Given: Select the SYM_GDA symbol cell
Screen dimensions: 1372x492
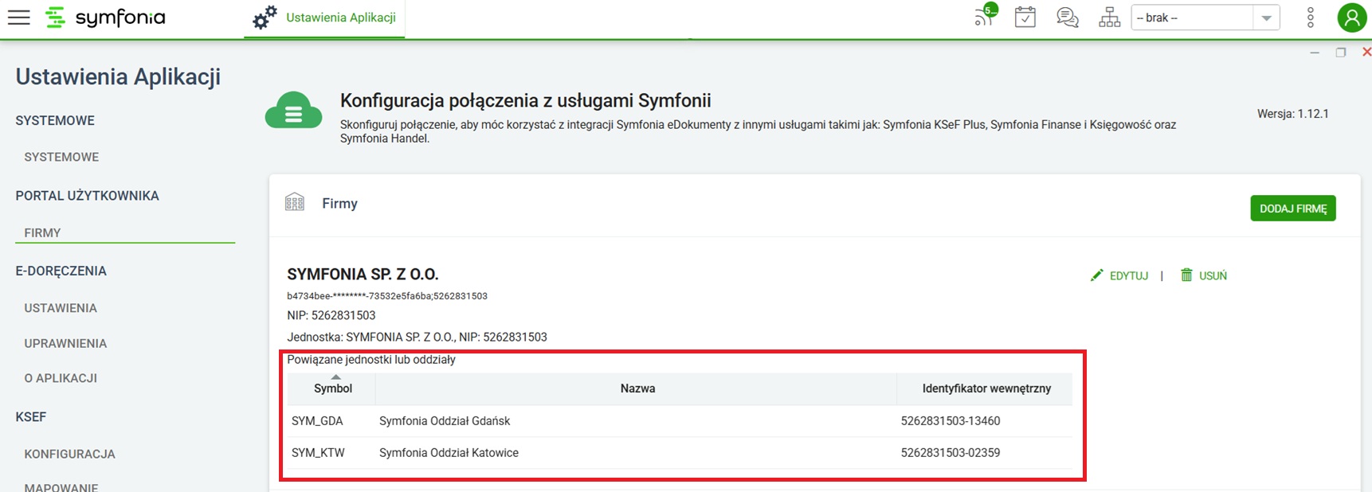Looking at the screenshot, I should click(317, 421).
